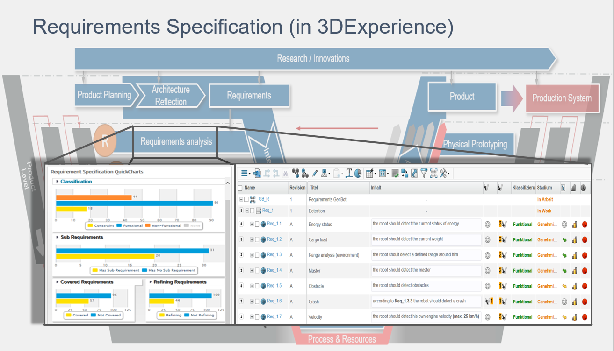The width and height of the screenshot is (614, 351).
Task: Tick the checkbox for GB_R row
Action: coord(246,199)
